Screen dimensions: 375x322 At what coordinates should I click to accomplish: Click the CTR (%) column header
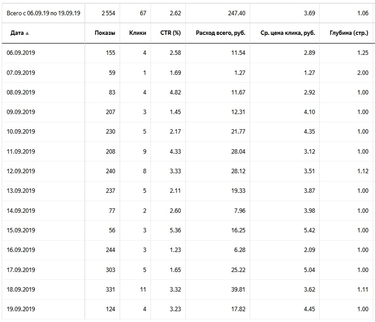point(171,33)
